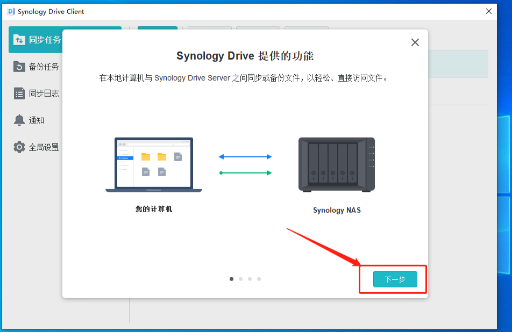Click the Synology NAS device illustration
This screenshot has height=332, width=512.
click(x=336, y=164)
